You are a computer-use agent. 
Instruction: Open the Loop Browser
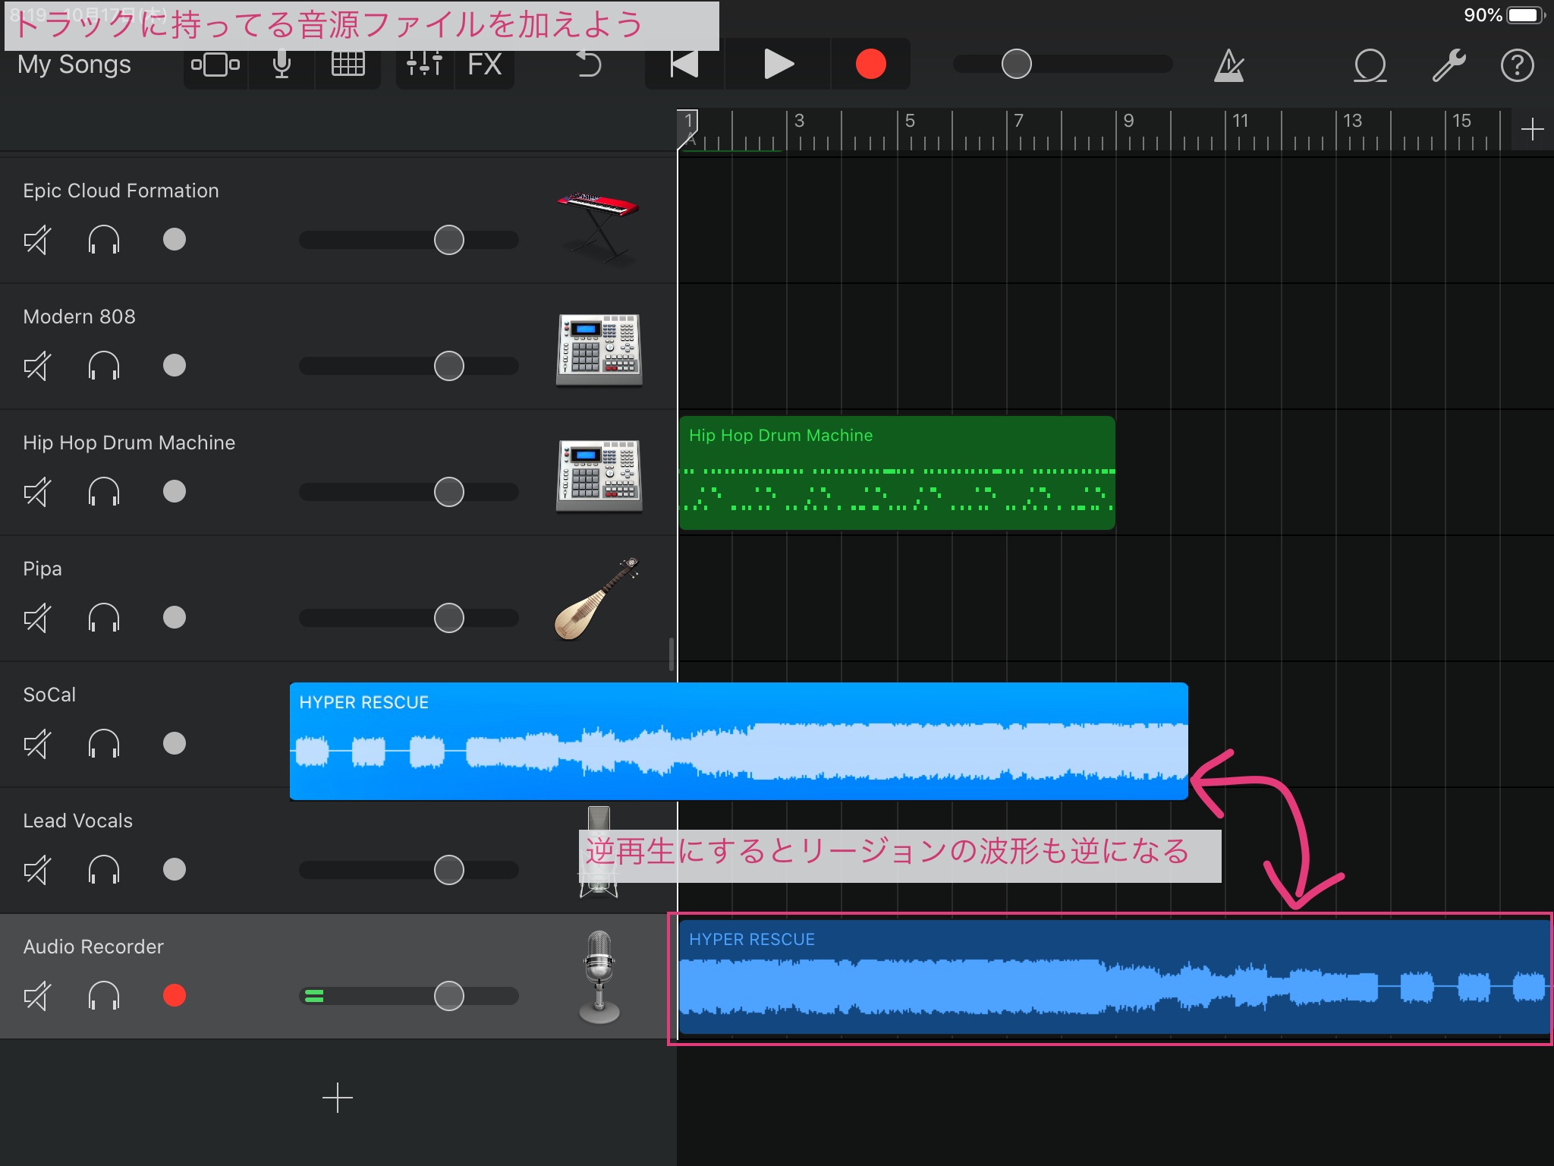pyautogui.click(x=1370, y=65)
